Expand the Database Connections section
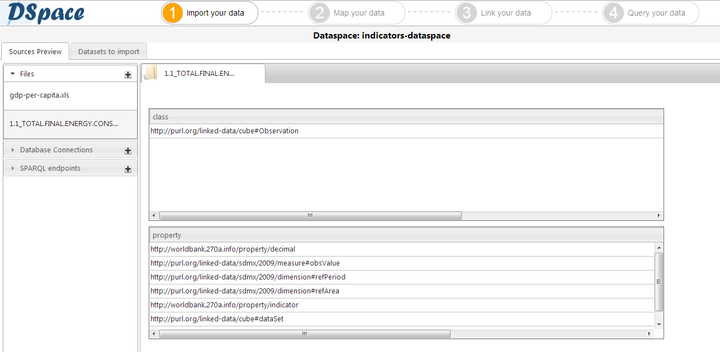 click(13, 150)
